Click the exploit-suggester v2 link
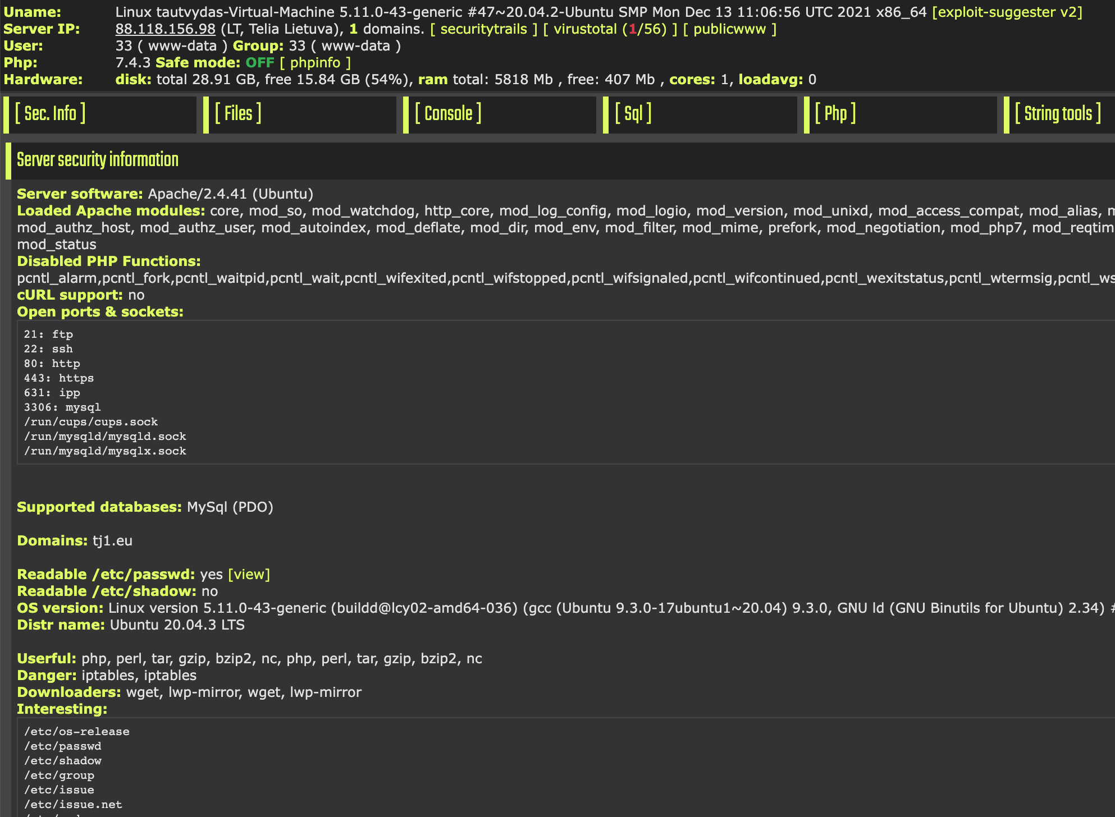1115x817 pixels. 1007,12
